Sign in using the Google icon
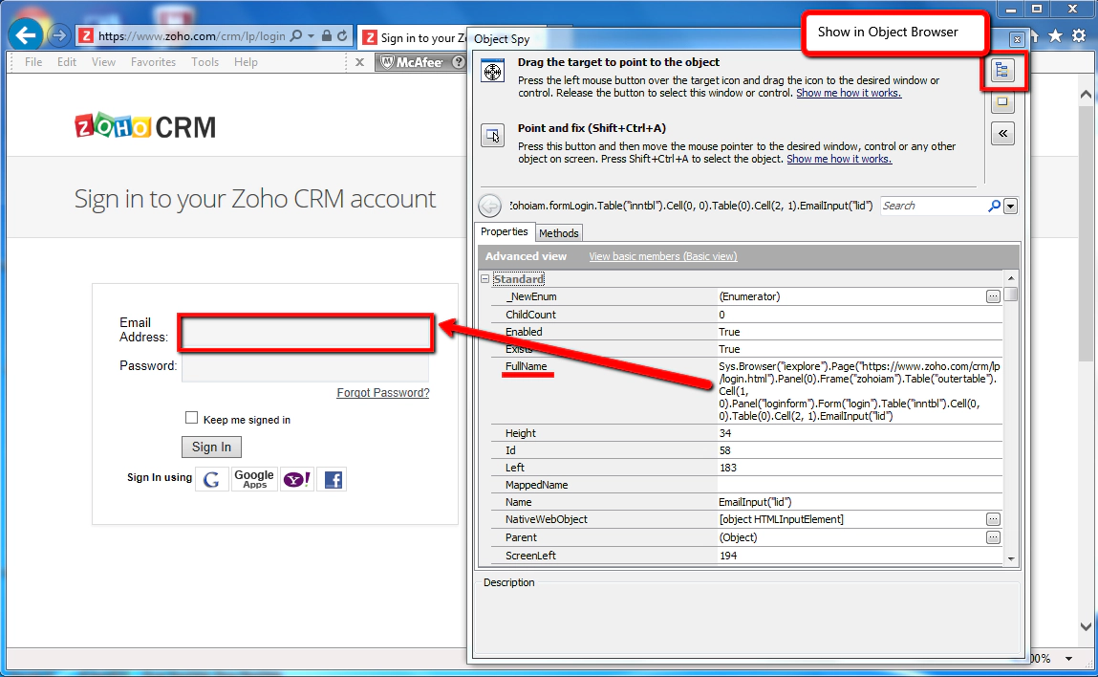The width and height of the screenshot is (1098, 677). point(211,479)
